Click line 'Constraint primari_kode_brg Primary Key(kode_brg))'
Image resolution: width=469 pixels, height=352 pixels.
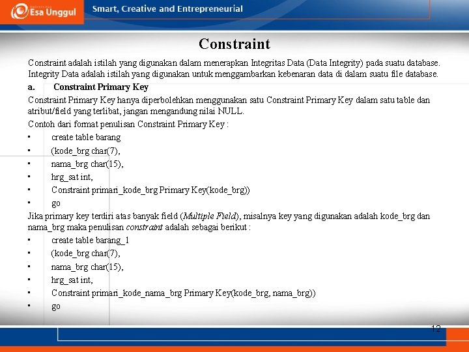pos(150,190)
